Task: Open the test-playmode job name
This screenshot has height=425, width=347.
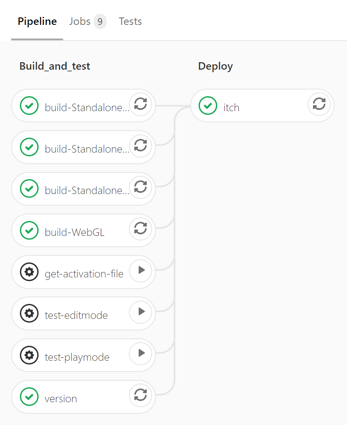Action: click(x=77, y=357)
